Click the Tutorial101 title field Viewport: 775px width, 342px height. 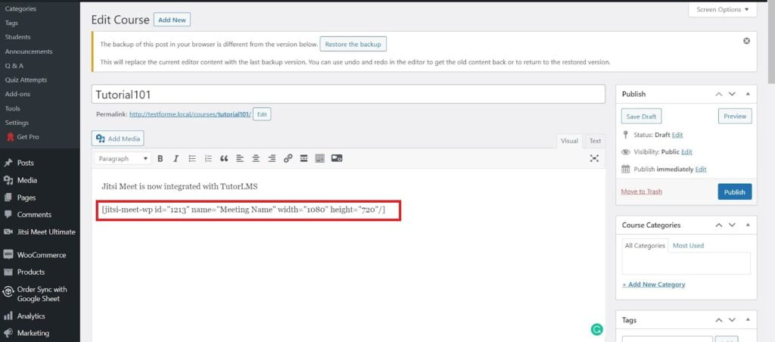pyautogui.click(x=348, y=94)
